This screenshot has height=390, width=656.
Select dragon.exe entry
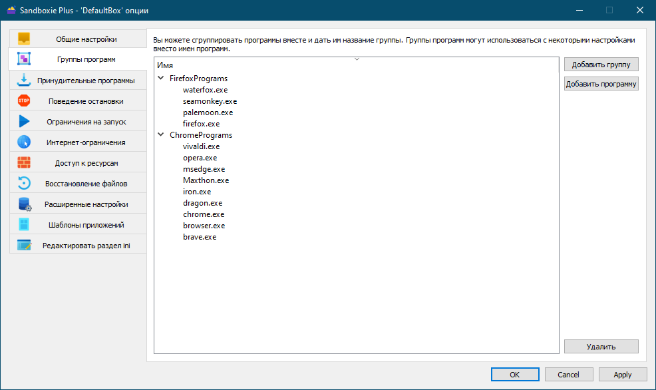click(x=202, y=202)
